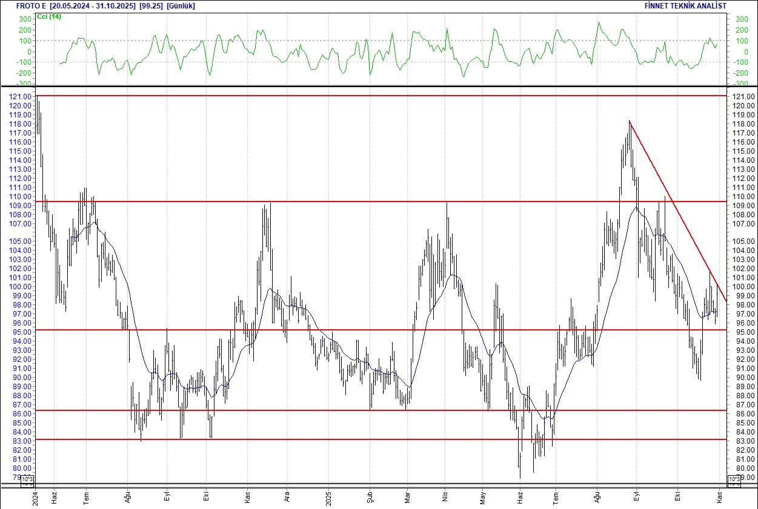The width and height of the screenshot is (758, 509).
Task: Click the left 10^3 scale box
Action: point(28,482)
